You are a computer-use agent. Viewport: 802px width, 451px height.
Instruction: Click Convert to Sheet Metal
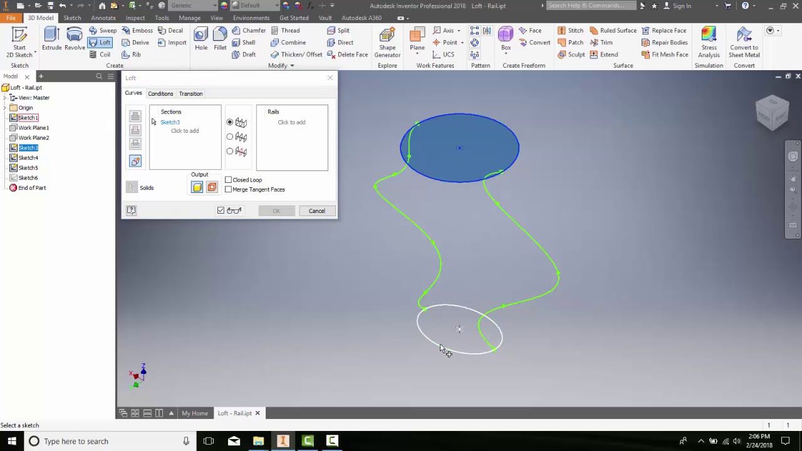click(744, 43)
